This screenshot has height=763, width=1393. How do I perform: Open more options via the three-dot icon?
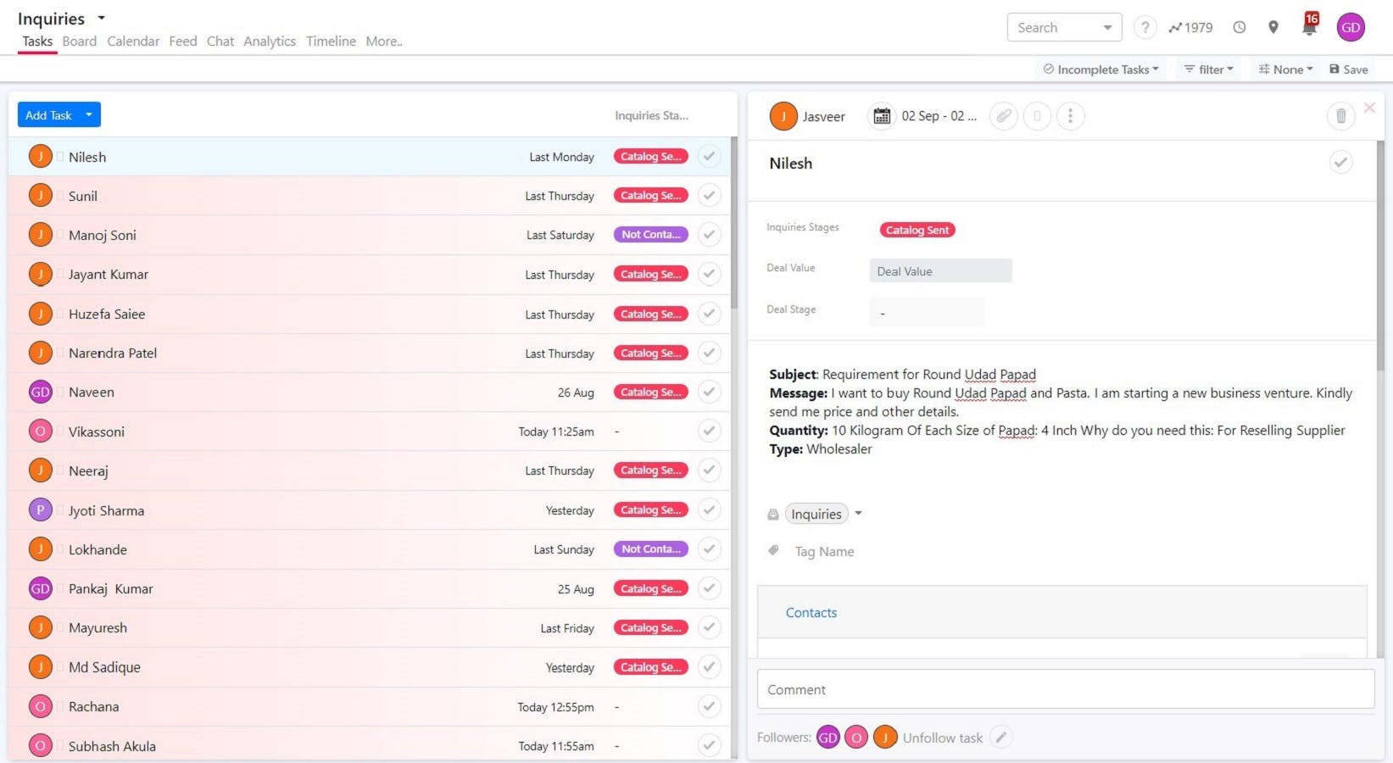pos(1071,116)
